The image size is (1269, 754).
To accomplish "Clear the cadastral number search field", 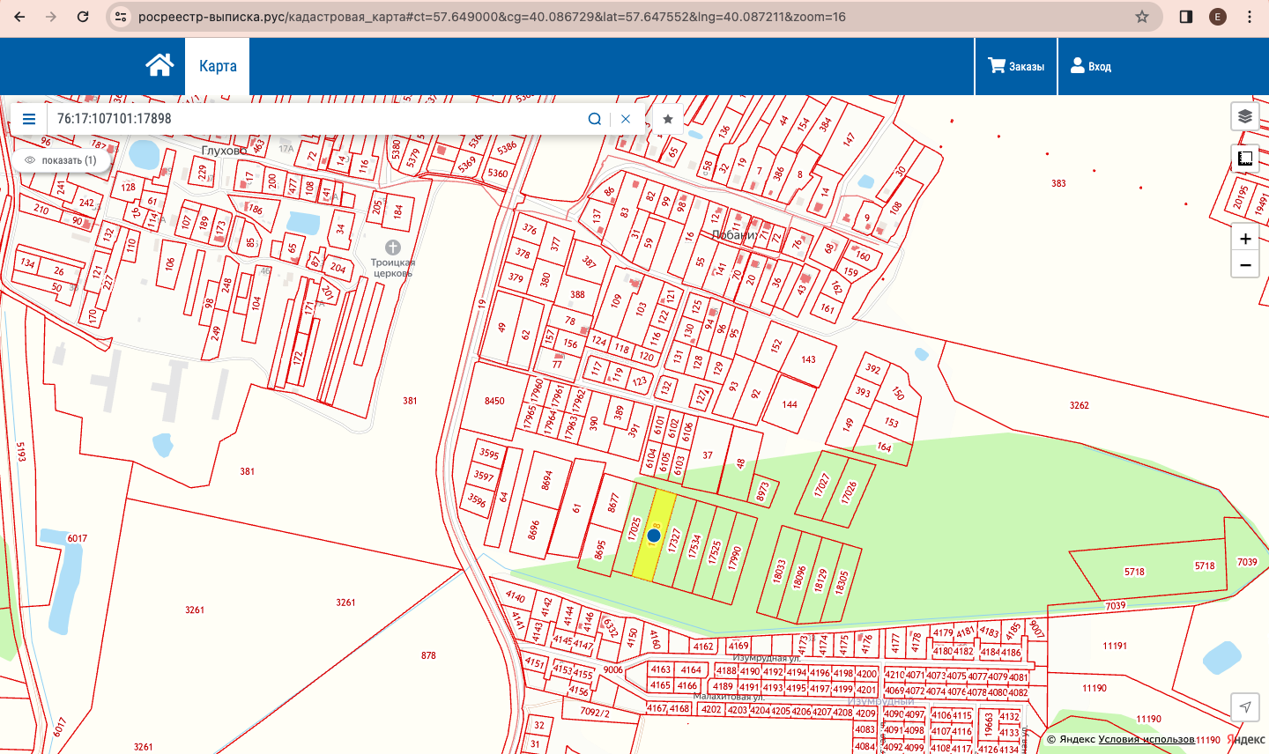I will (626, 119).
